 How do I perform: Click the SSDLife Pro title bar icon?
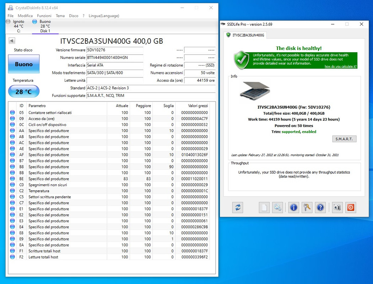223,24
